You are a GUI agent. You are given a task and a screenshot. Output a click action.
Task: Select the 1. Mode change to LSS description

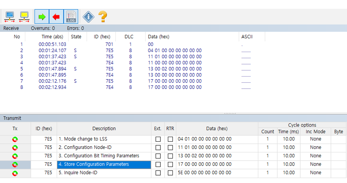[104, 139]
